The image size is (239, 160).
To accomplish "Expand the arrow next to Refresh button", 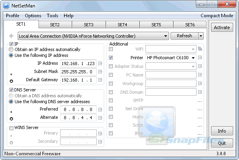I will tap(201, 36).
